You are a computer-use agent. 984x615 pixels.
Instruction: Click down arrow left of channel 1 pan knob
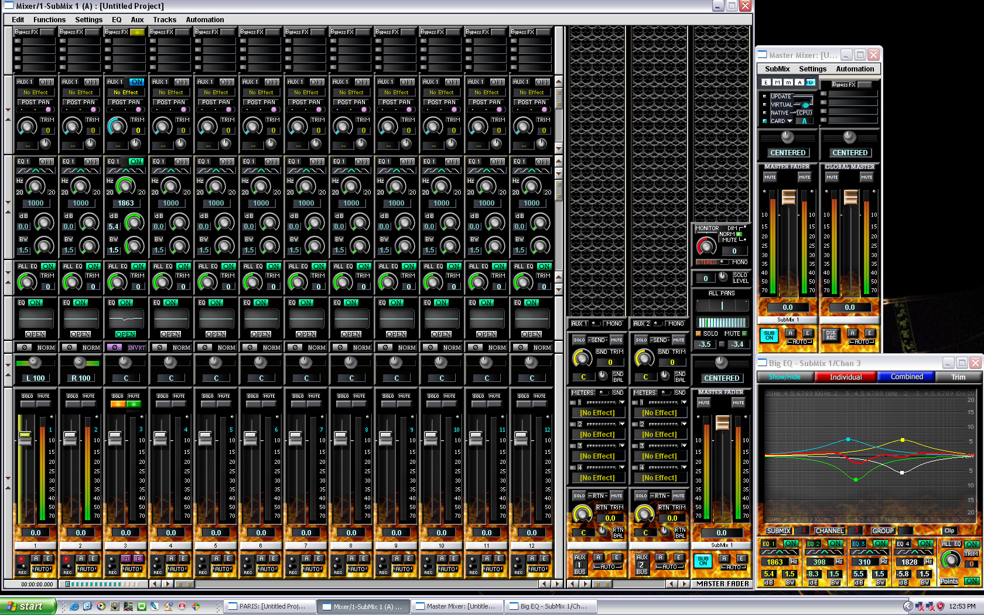(8, 364)
